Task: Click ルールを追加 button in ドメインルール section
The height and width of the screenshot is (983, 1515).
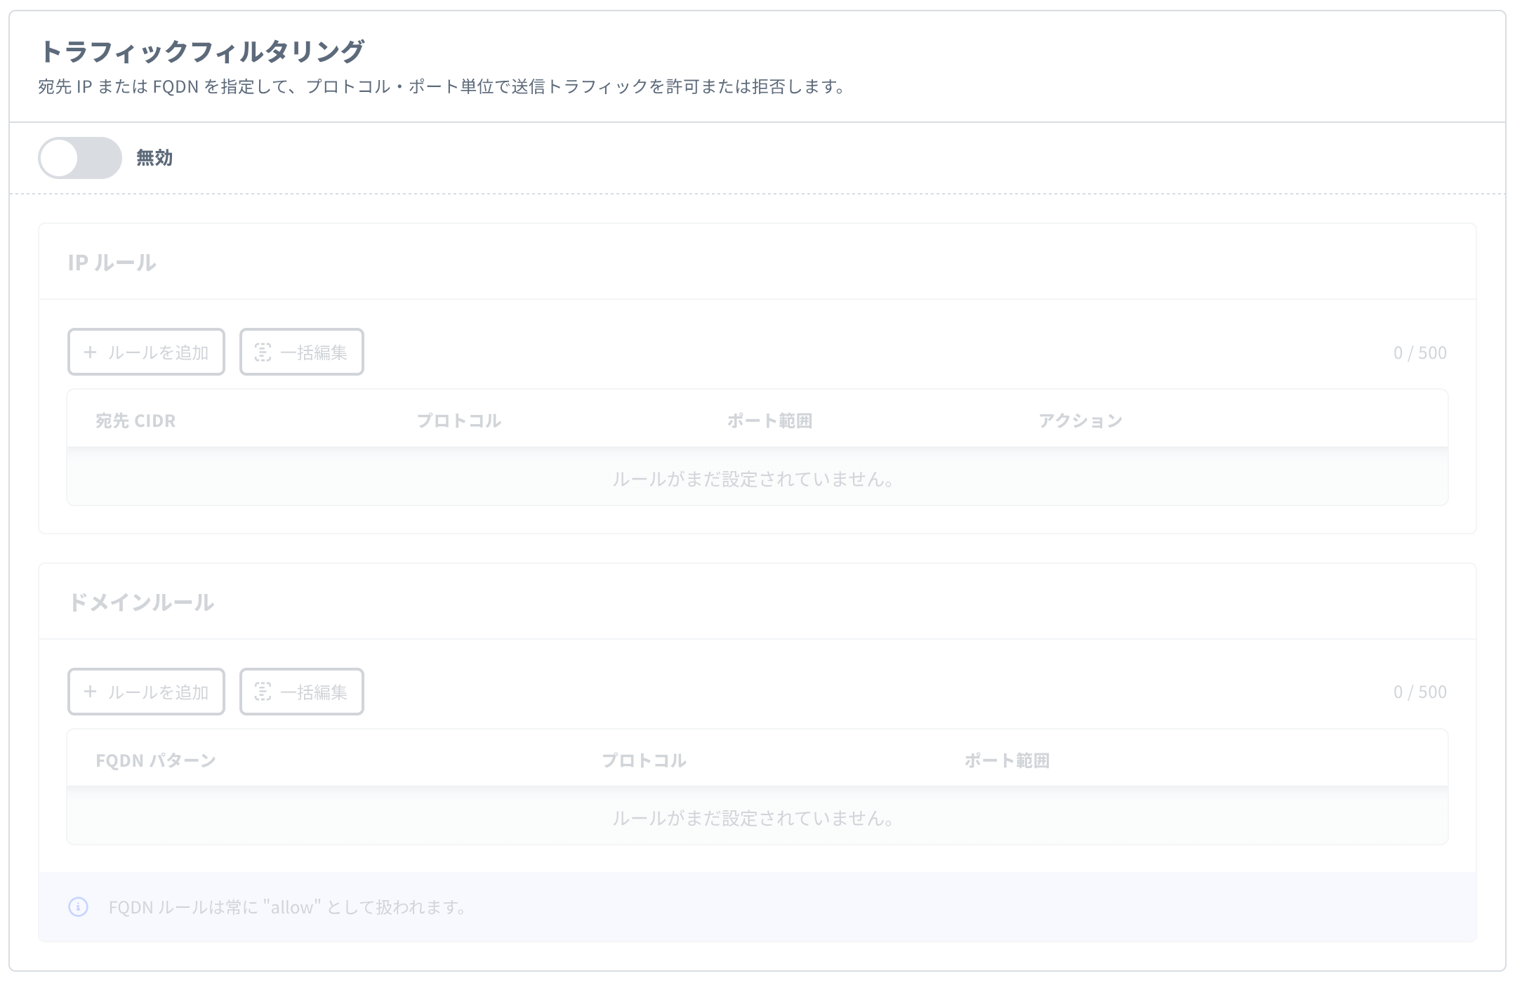Action: click(x=146, y=692)
